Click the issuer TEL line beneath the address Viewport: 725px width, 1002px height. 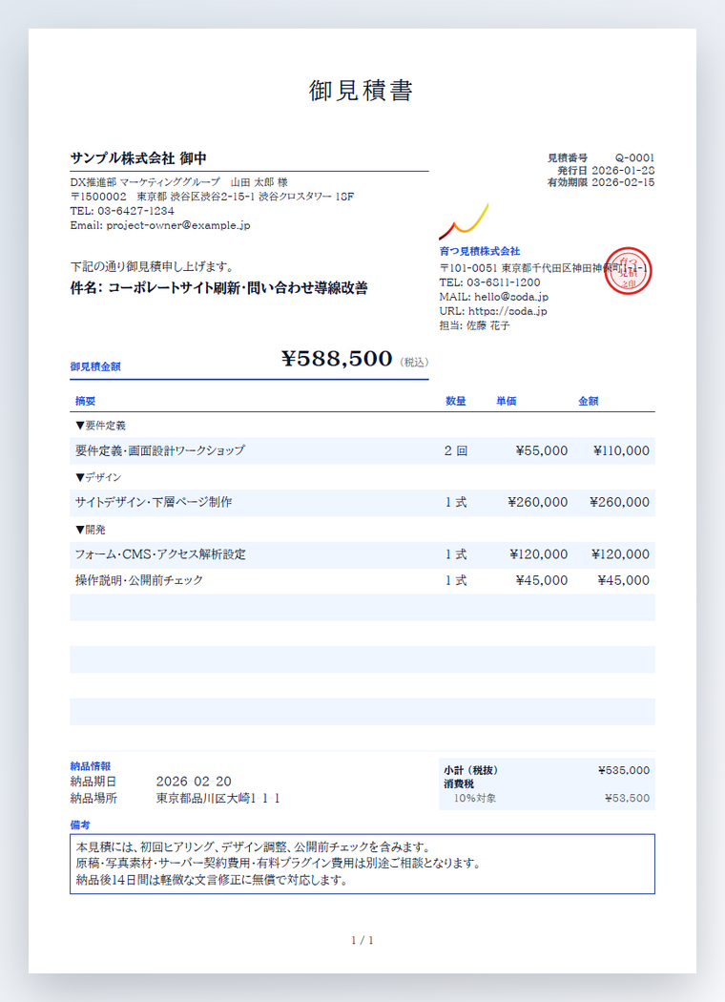click(x=490, y=282)
